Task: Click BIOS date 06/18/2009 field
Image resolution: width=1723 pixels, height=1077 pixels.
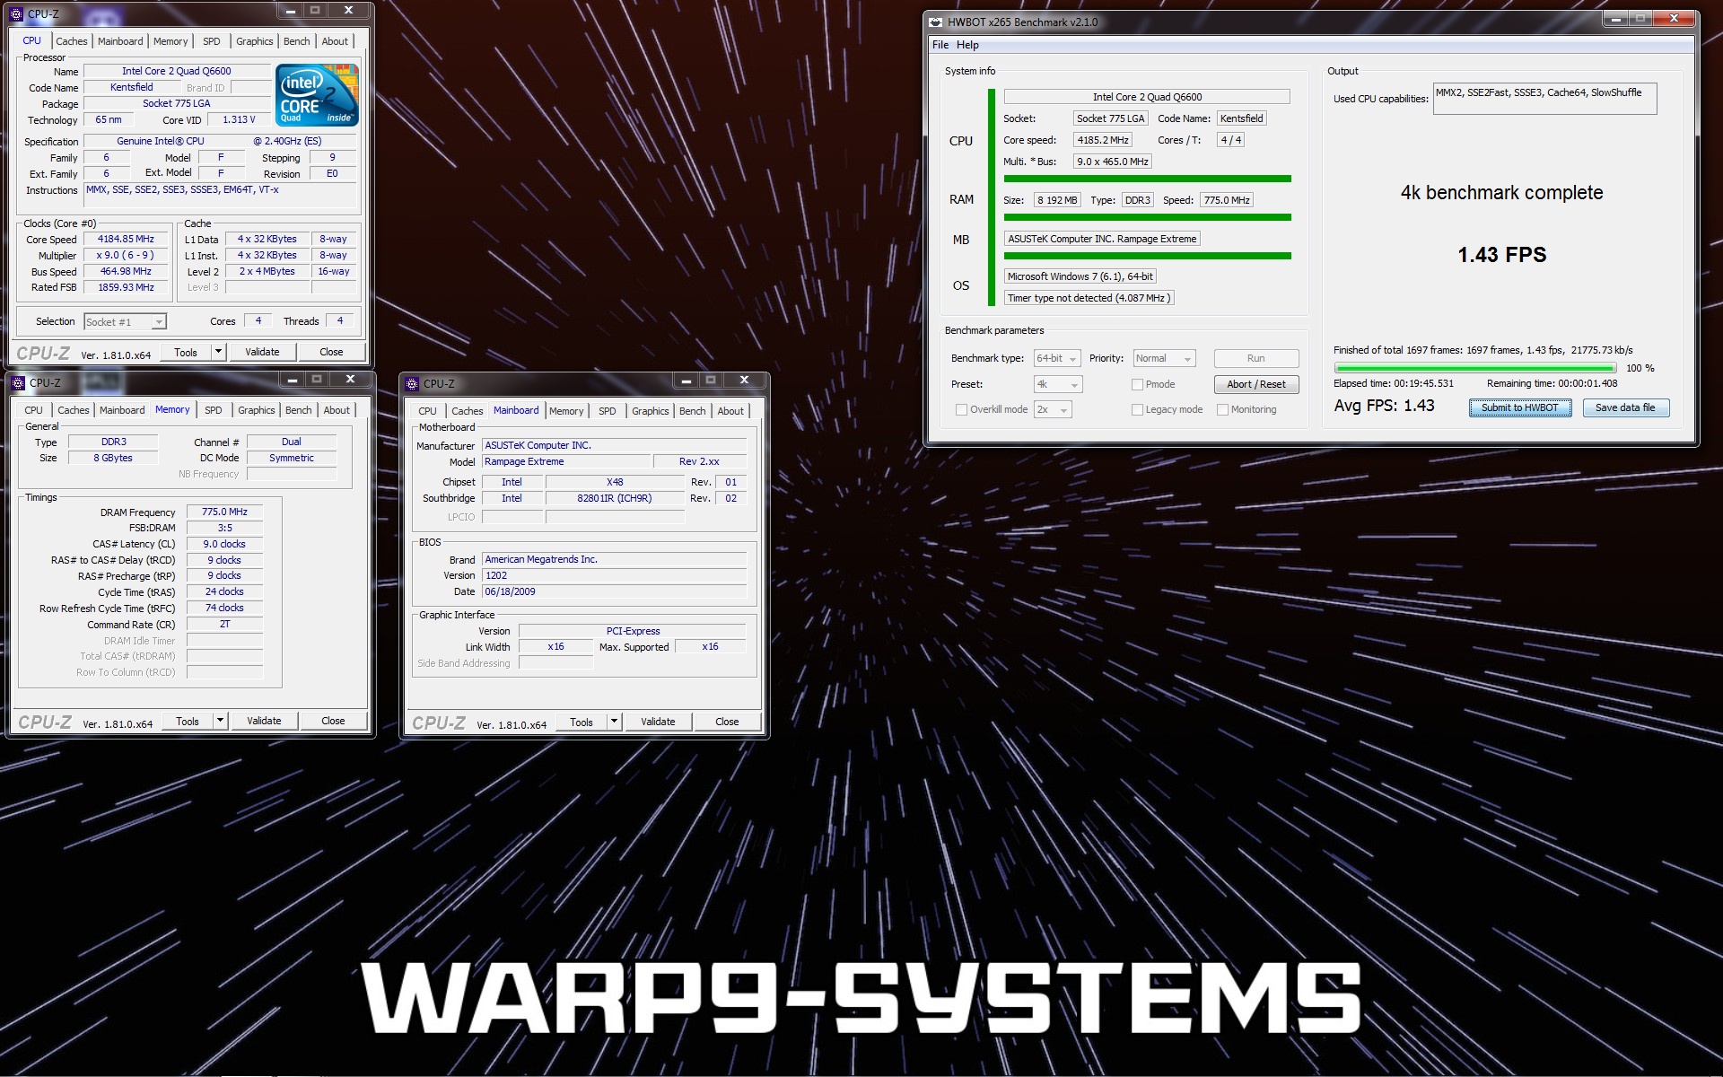Action: [x=614, y=592]
